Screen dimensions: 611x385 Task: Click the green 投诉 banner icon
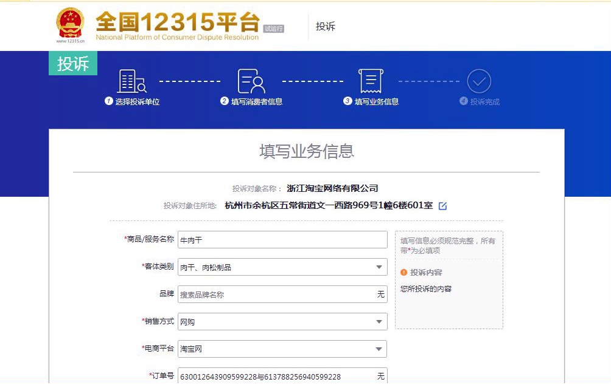72,63
